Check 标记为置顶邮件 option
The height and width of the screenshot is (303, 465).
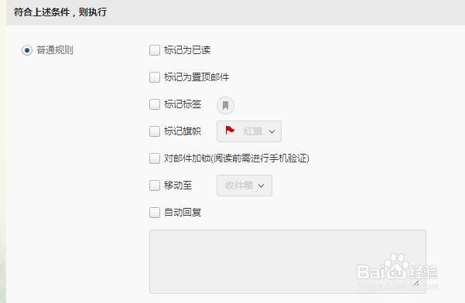coord(155,77)
